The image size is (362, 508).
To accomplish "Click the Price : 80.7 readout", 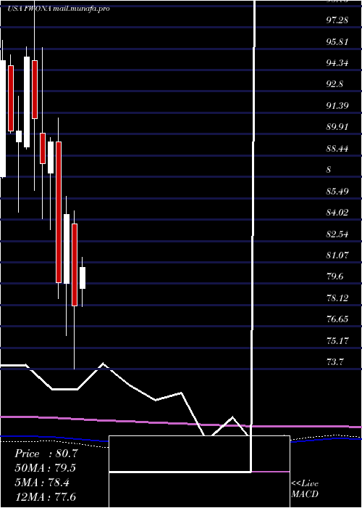I will [x=46, y=454].
